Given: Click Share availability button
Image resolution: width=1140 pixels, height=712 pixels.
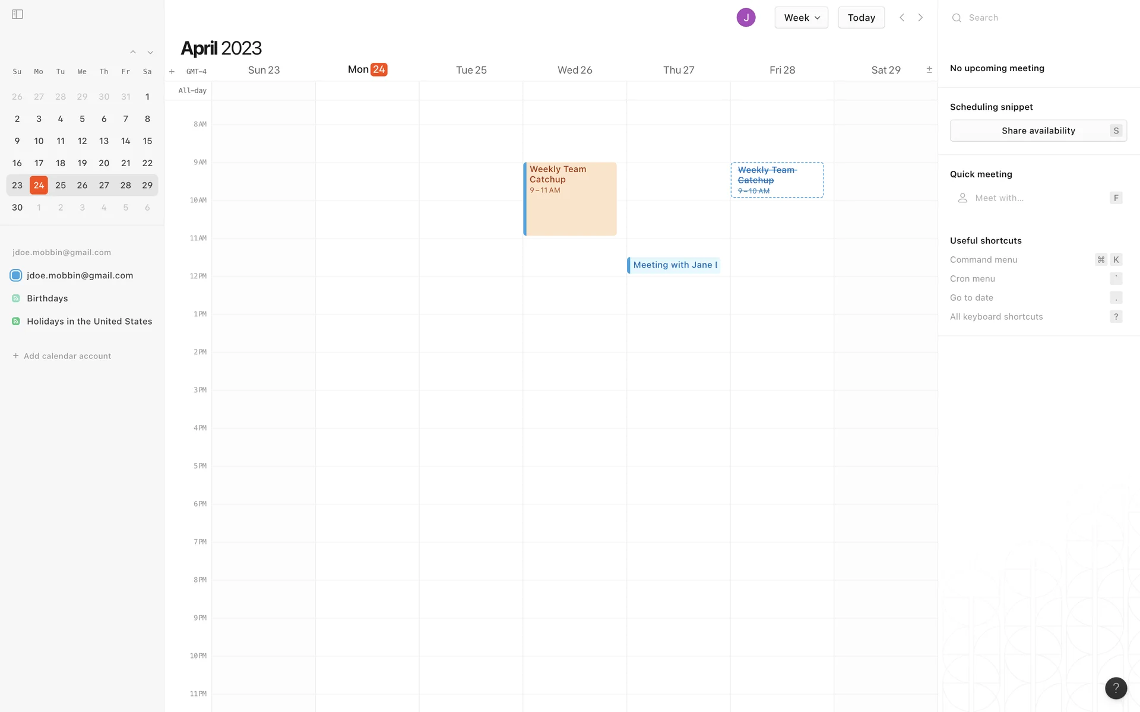Looking at the screenshot, I should (x=1038, y=131).
